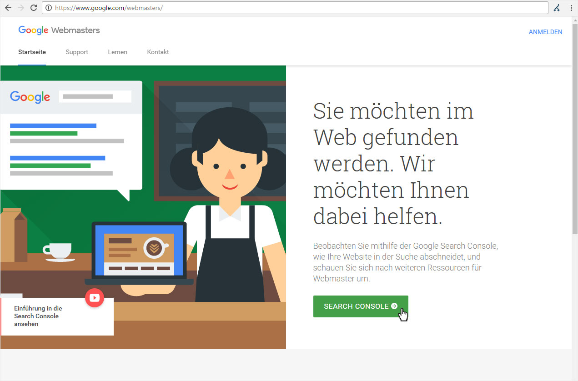This screenshot has height=381, width=578.
Task: Click the browser extension icon beside the address bar
Action: point(557,8)
